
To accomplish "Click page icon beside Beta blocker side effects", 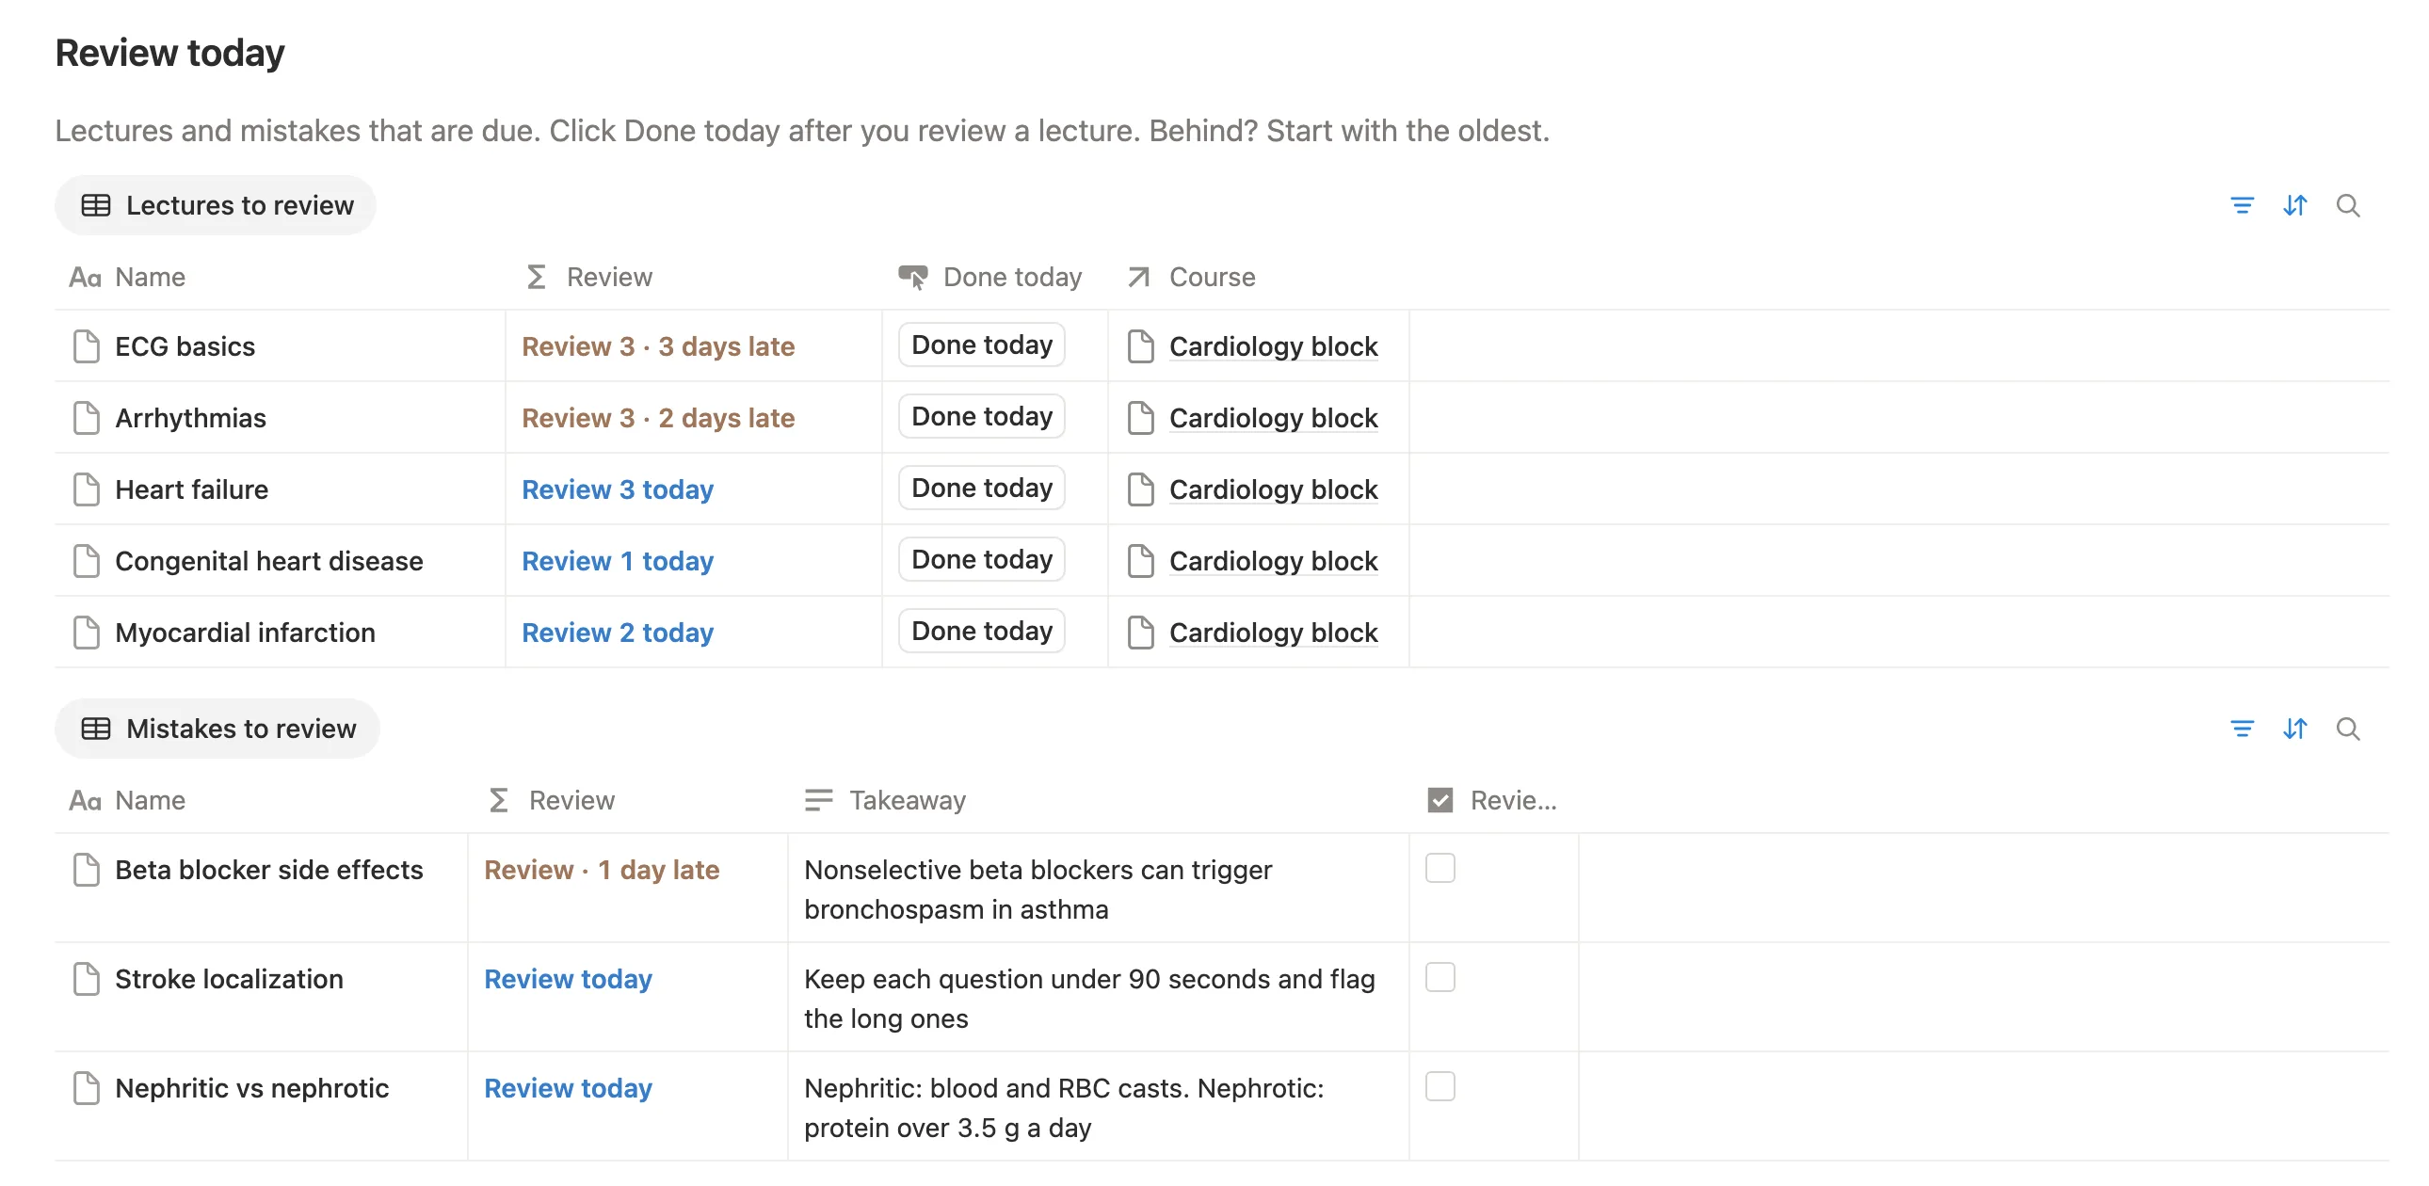I will [x=87, y=869].
